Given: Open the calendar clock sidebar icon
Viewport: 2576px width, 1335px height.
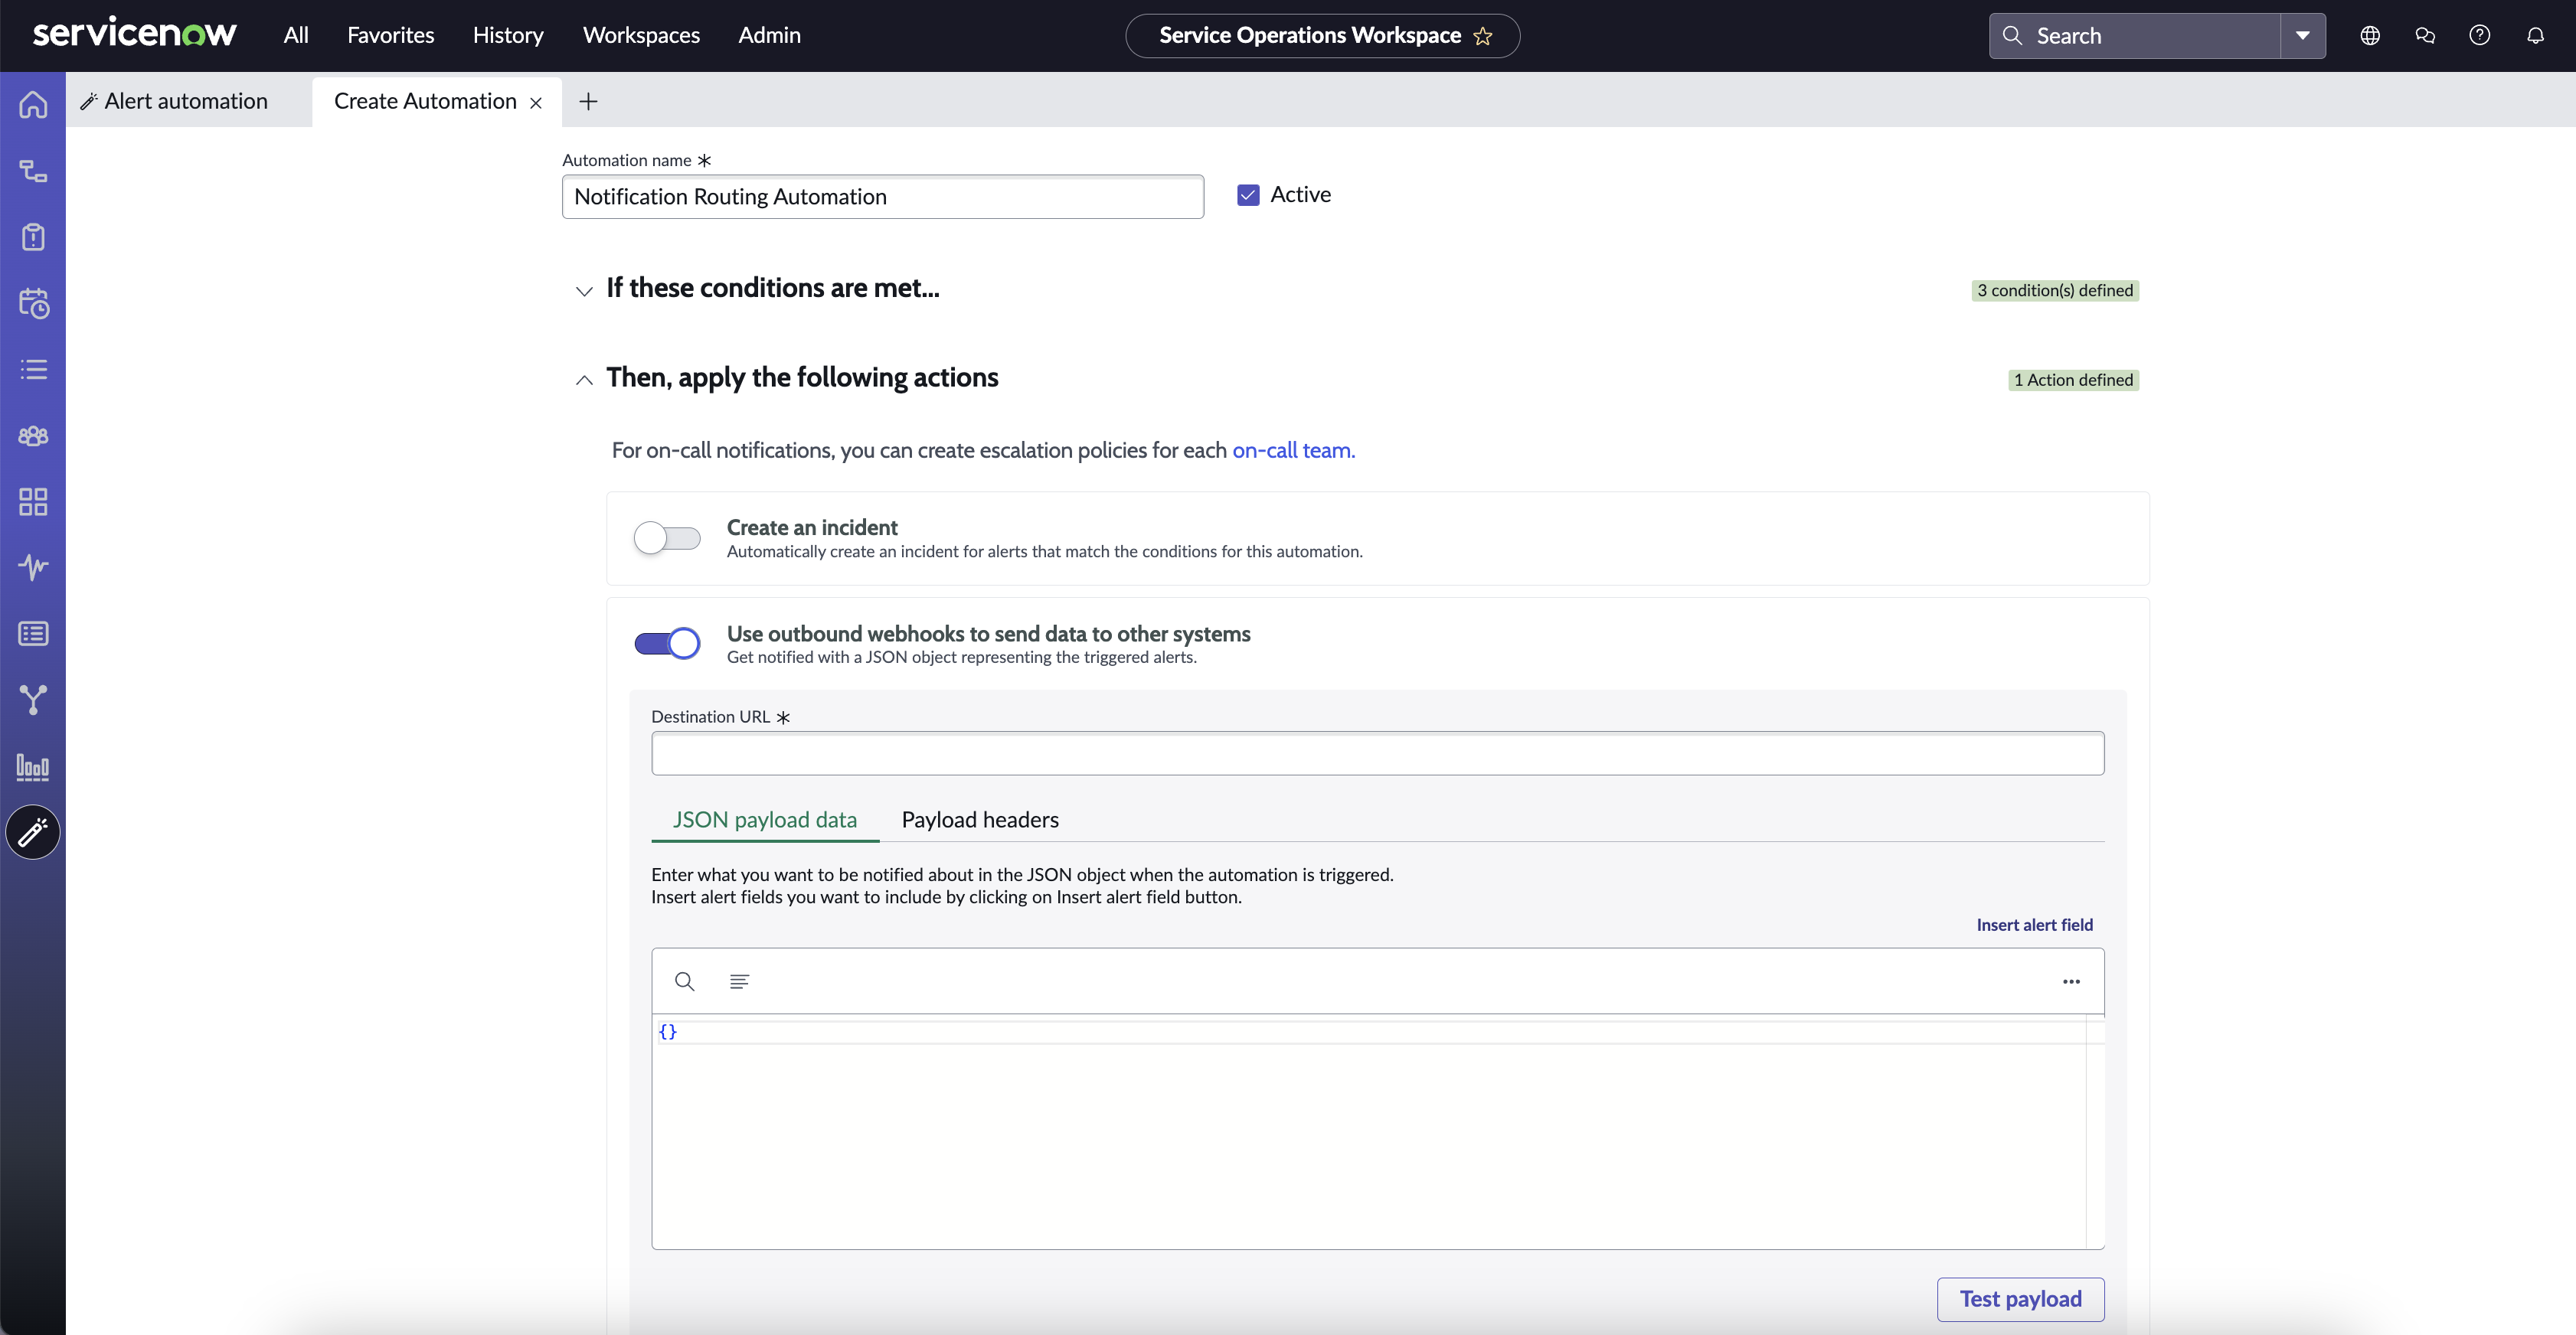Looking at the screenshot, I should coord(33,303).
